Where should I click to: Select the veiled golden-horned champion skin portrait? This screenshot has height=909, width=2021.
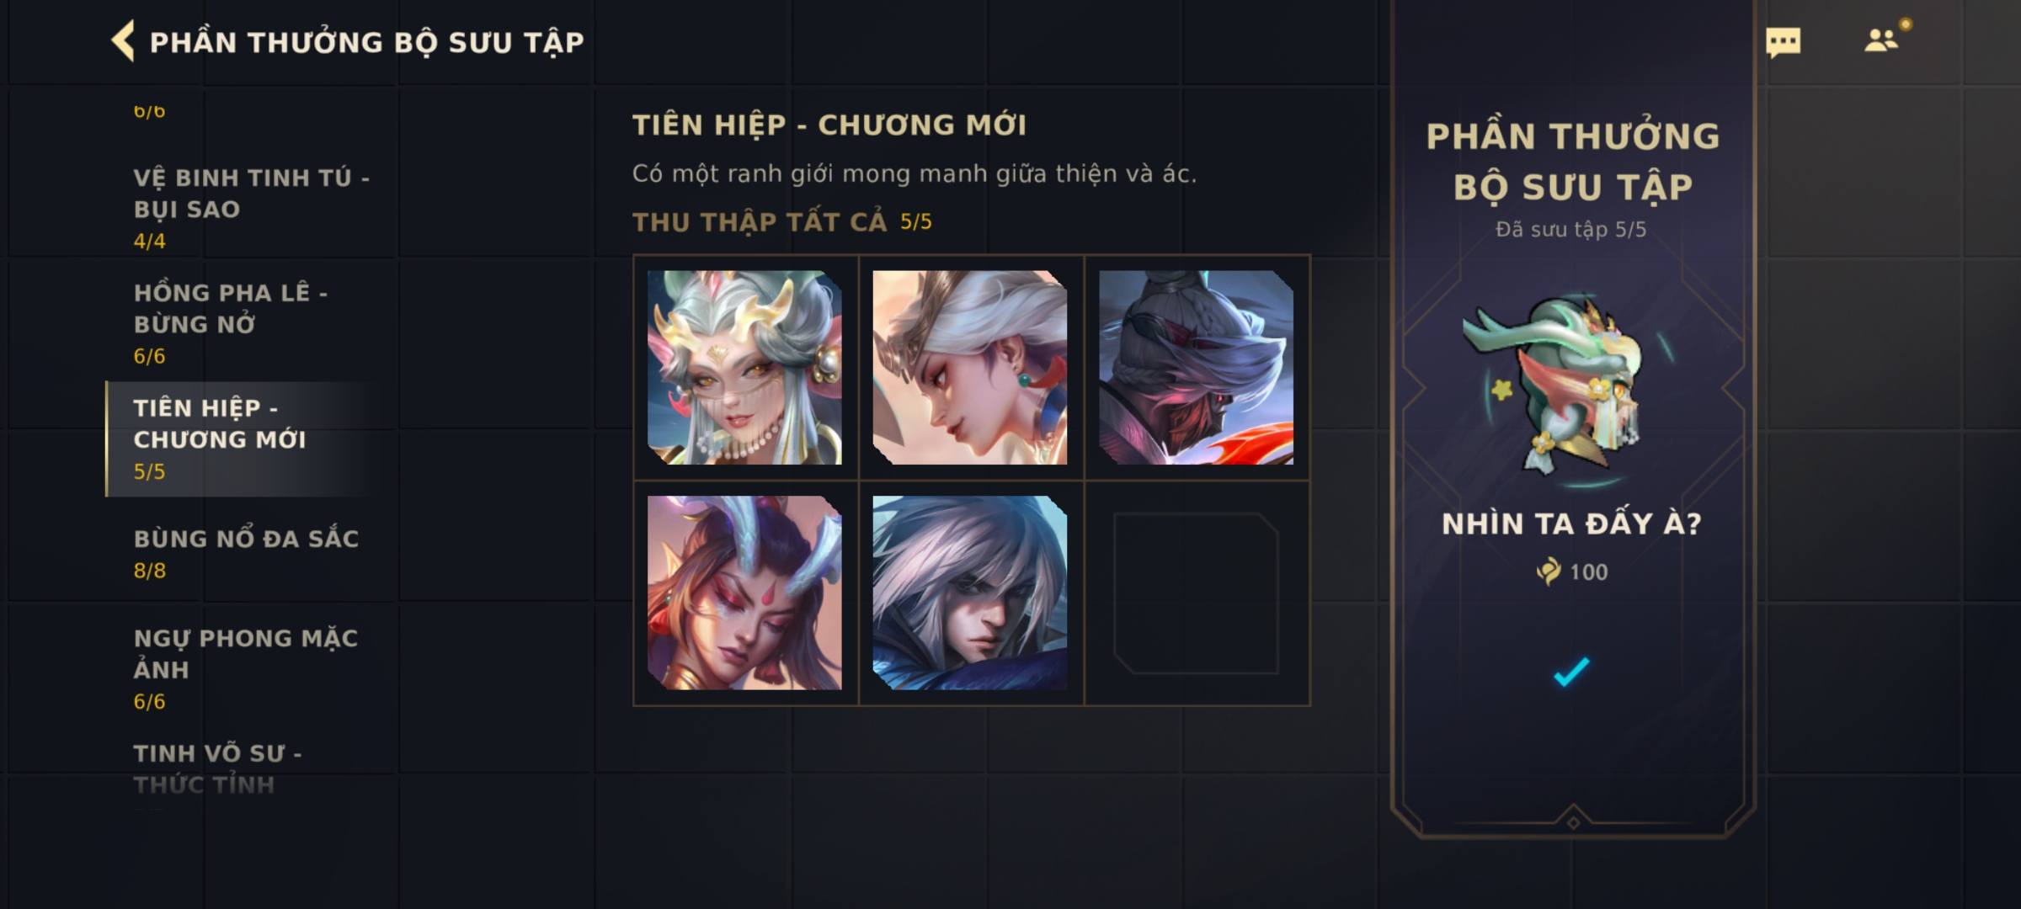[744, 367]
